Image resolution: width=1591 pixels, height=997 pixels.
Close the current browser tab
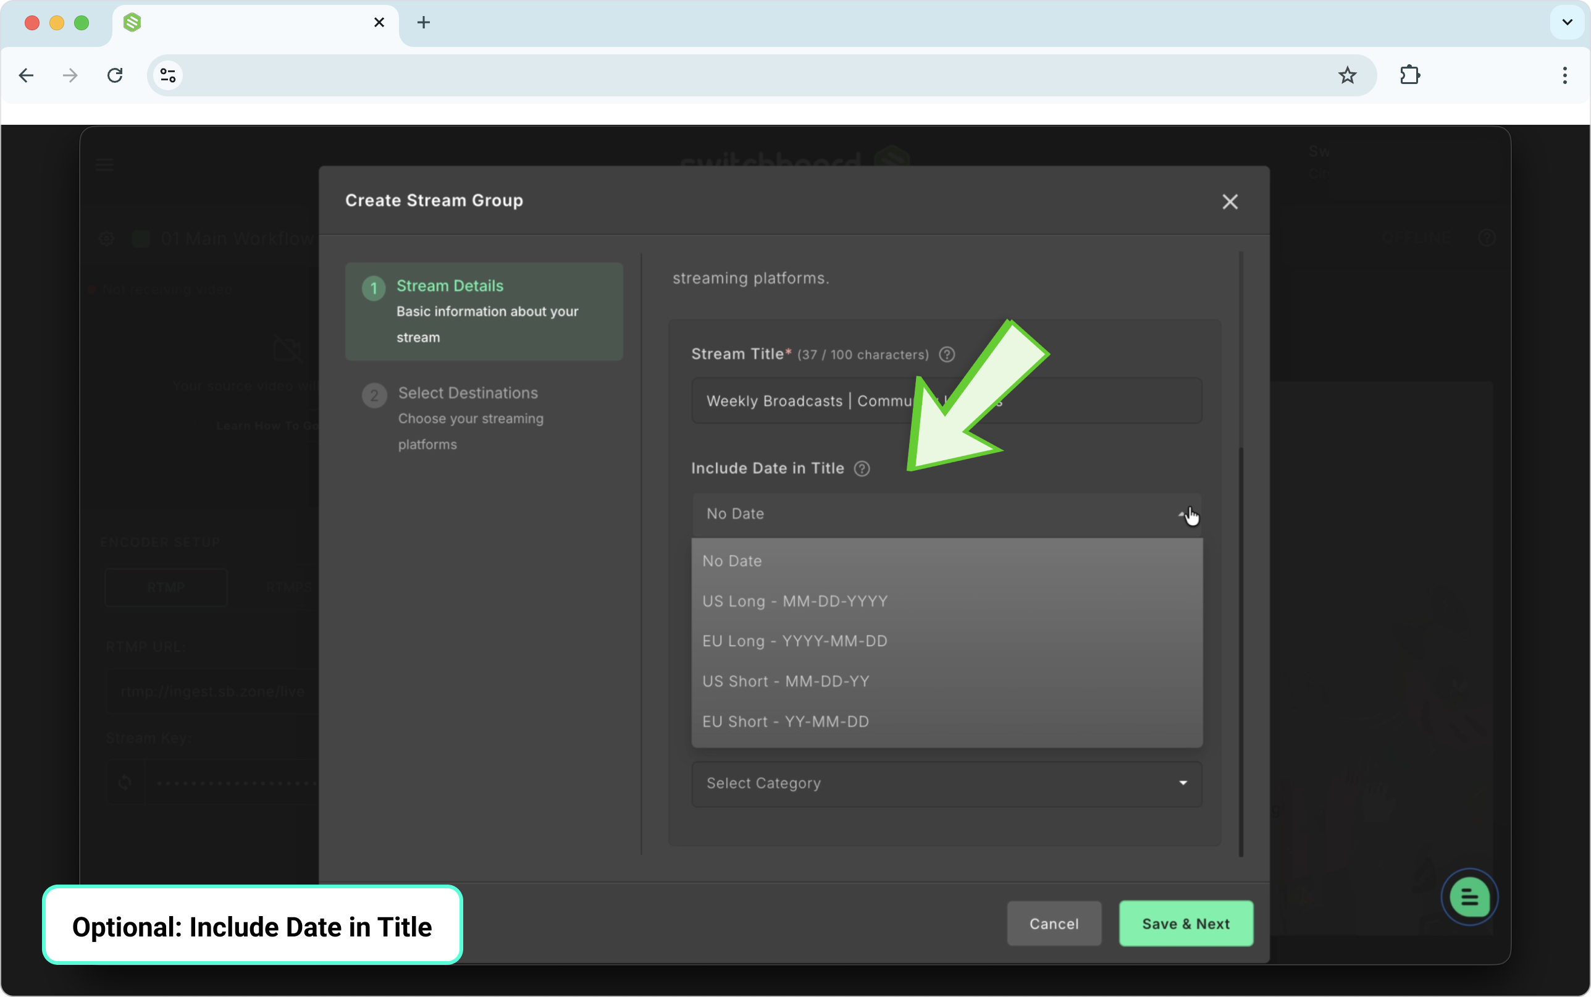[x=379, y=22]
